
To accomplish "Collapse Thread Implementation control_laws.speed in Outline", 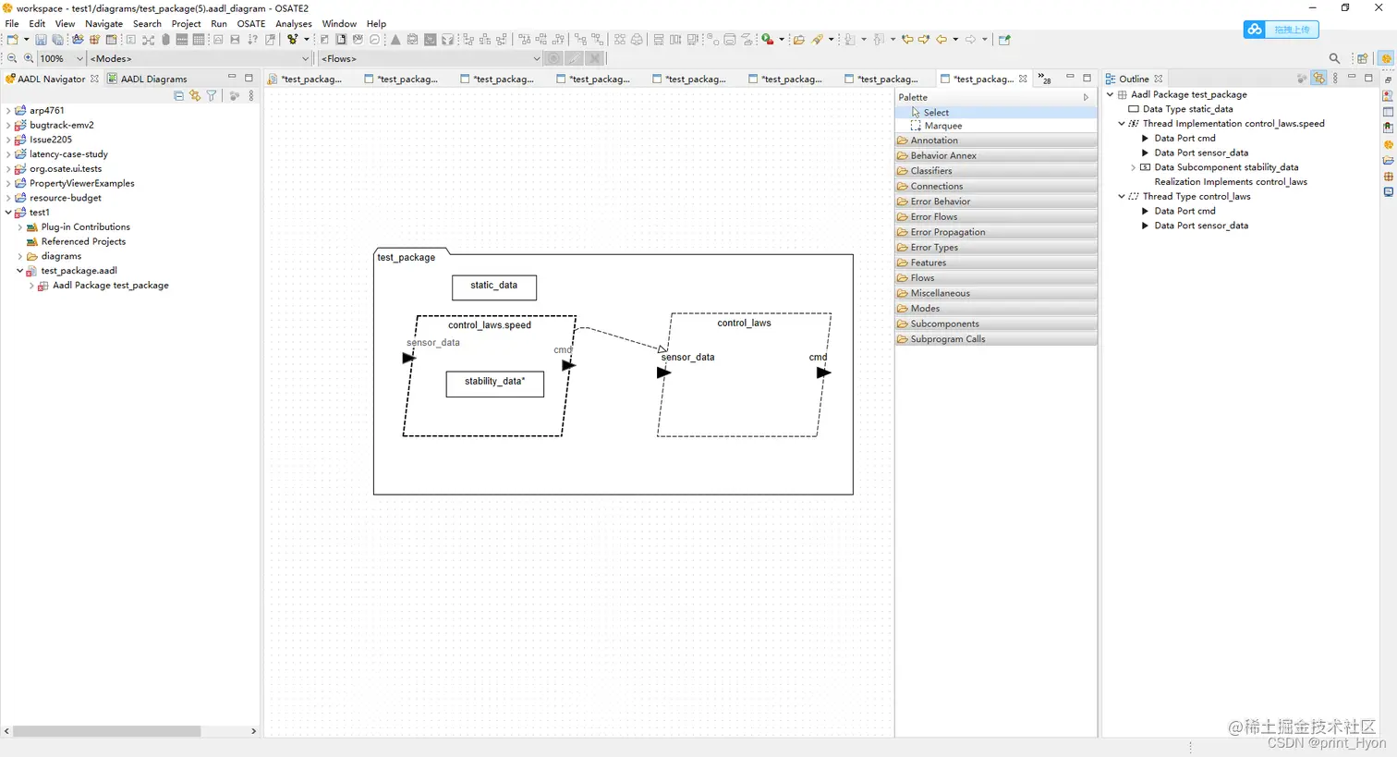I will click(1122, 124).
